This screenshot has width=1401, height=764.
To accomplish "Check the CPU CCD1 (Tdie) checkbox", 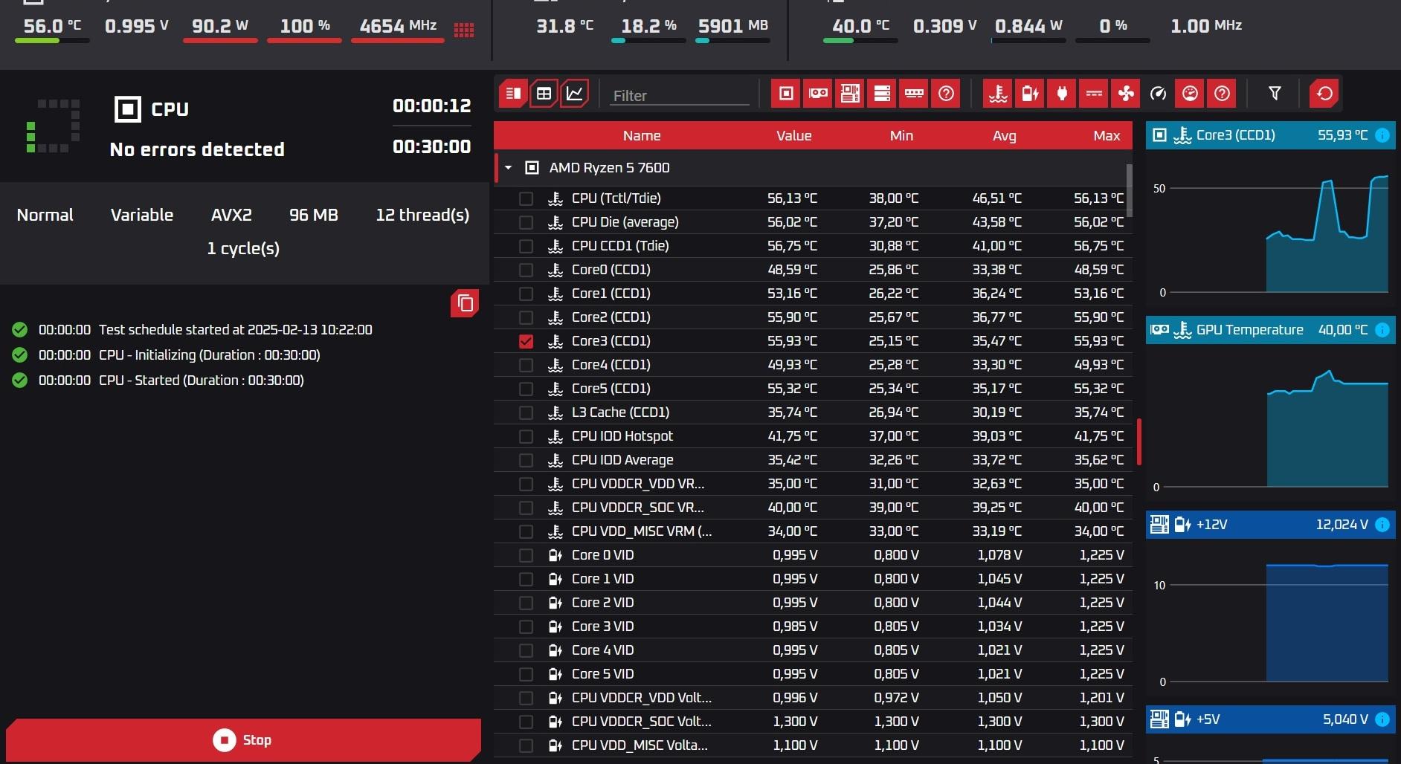I will point(526,246).
